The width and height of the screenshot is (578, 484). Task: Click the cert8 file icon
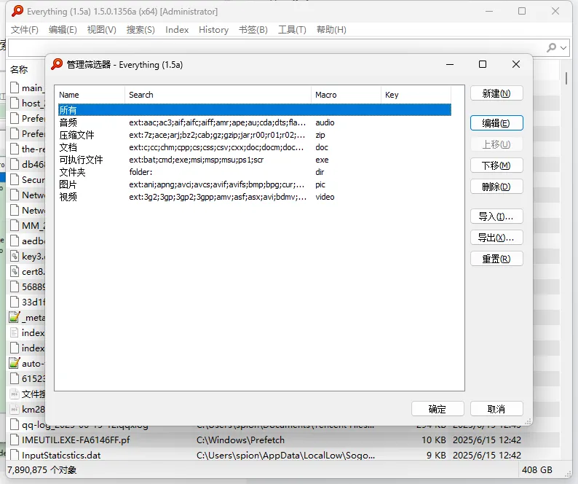[15, 271]
